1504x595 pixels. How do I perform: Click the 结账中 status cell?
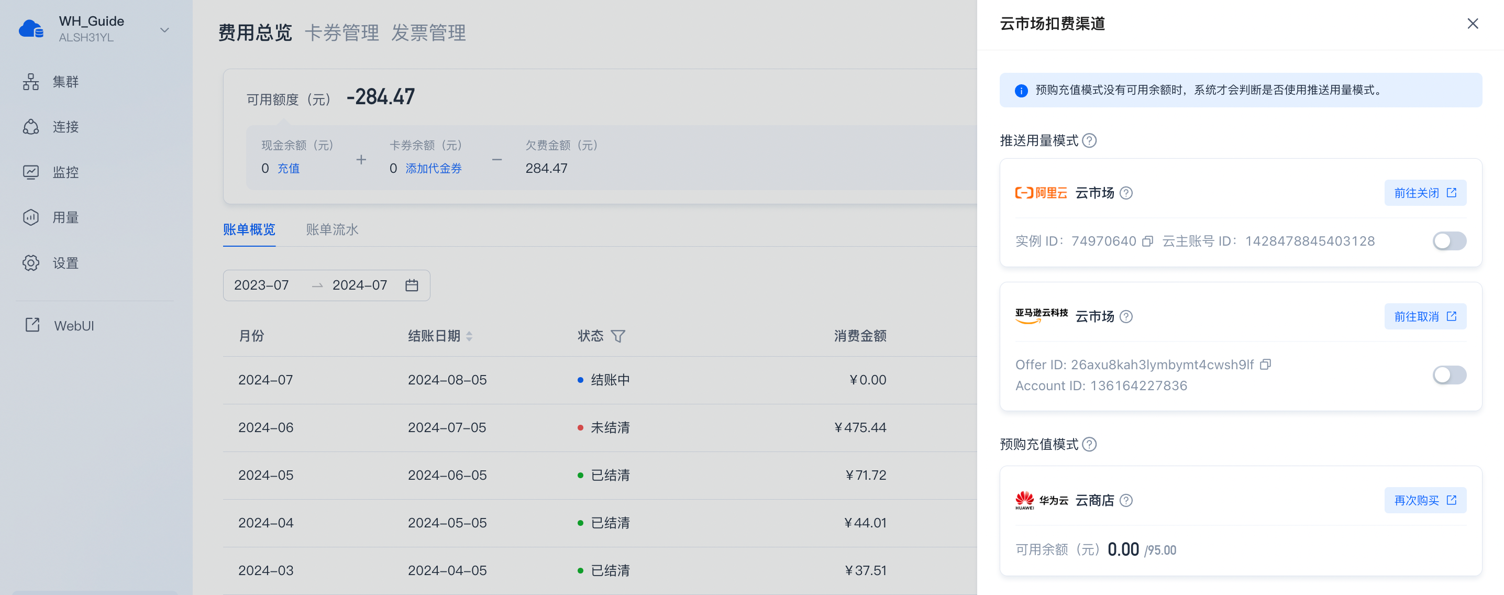tap(610, 380)
